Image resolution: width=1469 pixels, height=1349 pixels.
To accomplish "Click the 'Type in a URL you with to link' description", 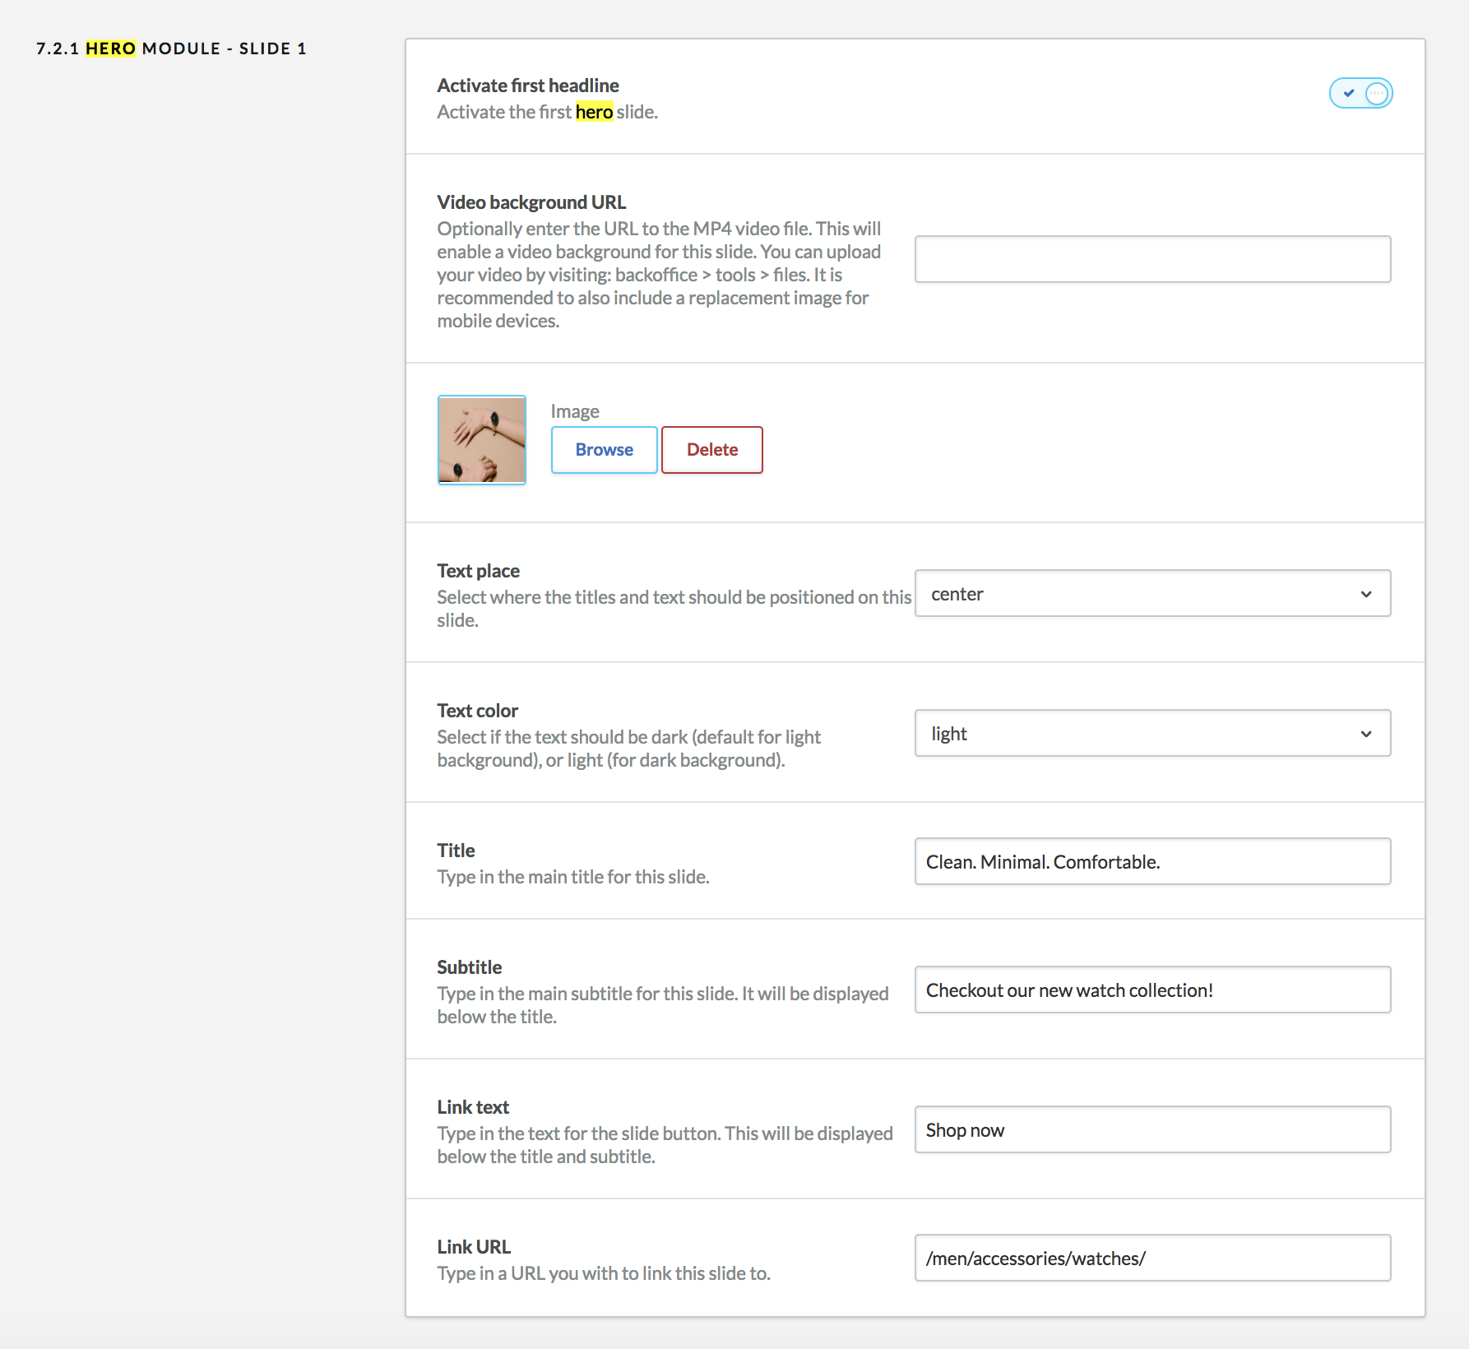I will point(604,1273).
